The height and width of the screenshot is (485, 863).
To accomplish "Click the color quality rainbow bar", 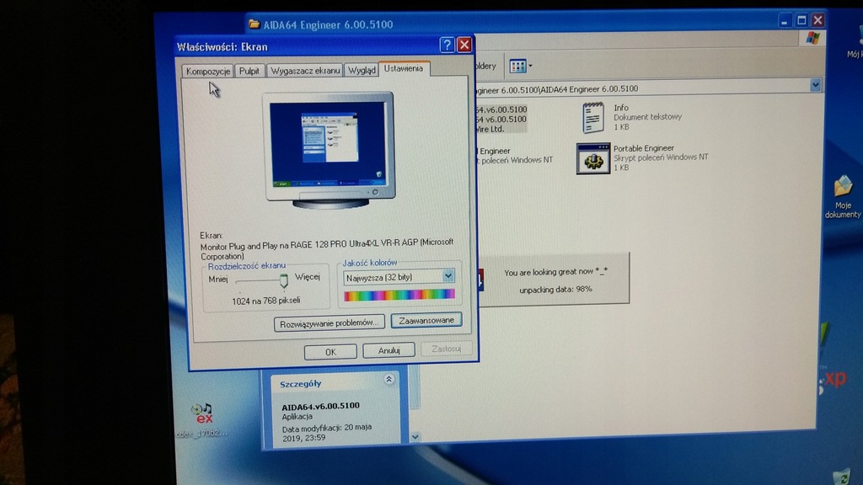I will tap(399, 296).
